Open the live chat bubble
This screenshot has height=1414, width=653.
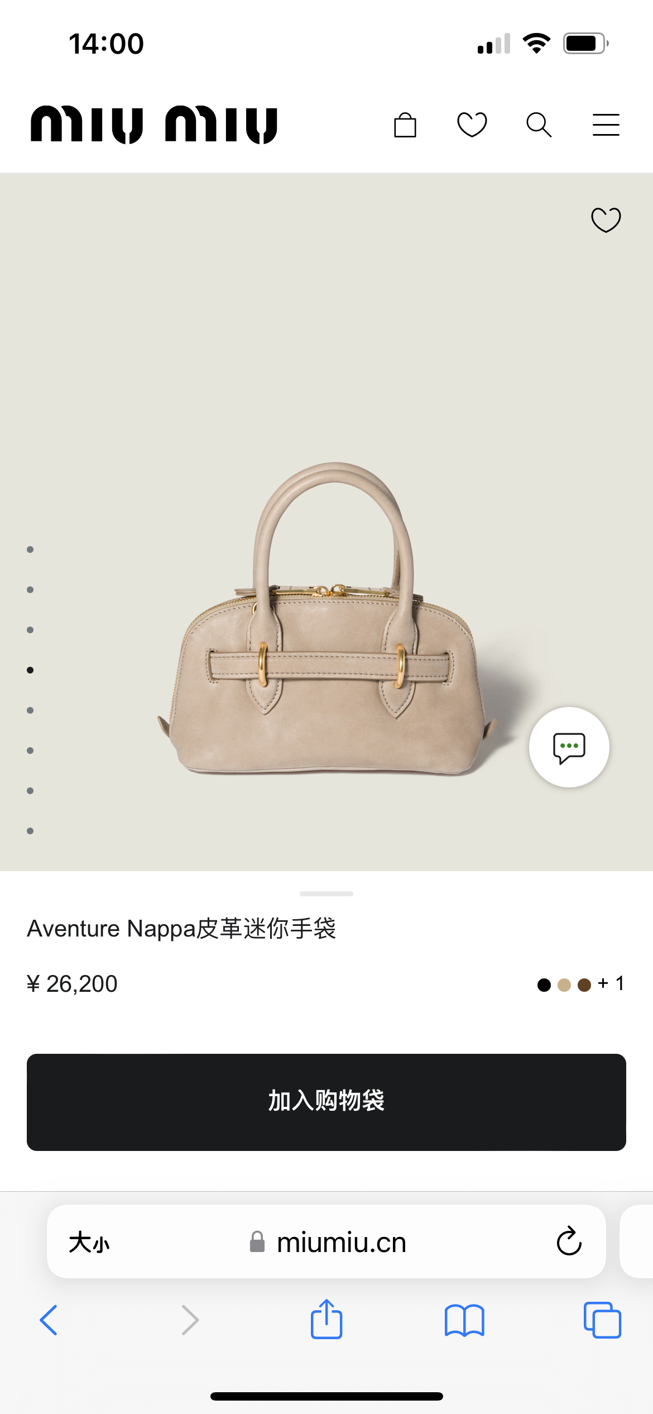pos(569,747)
